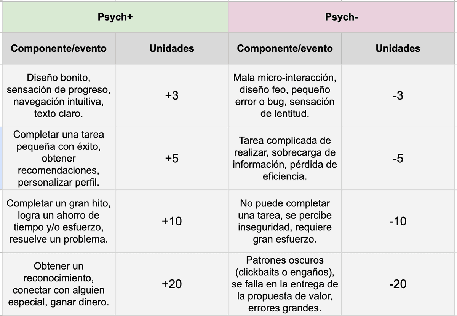Select the cell with value +20
Viewport: 457px width, 316px height.
coord(172,284)
